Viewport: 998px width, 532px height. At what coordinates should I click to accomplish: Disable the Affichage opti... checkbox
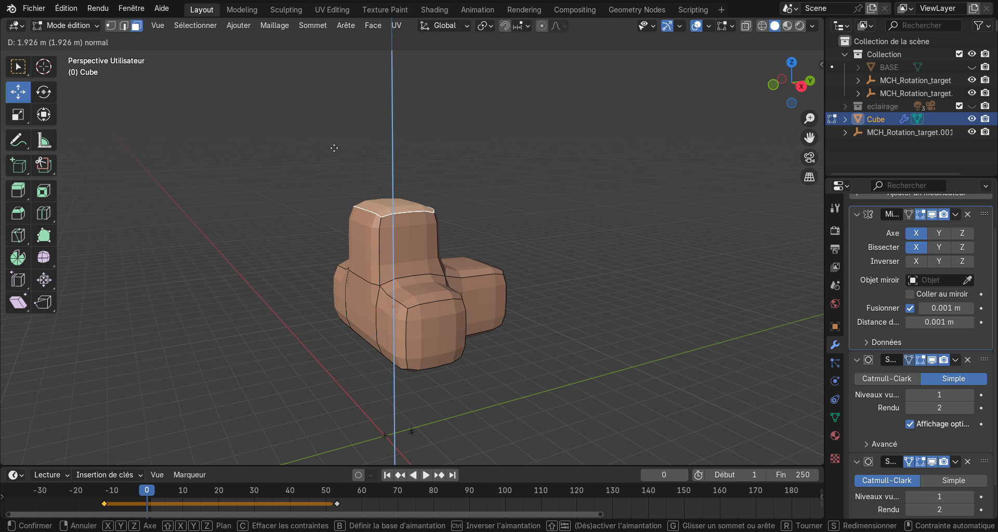tap(910, 424)
